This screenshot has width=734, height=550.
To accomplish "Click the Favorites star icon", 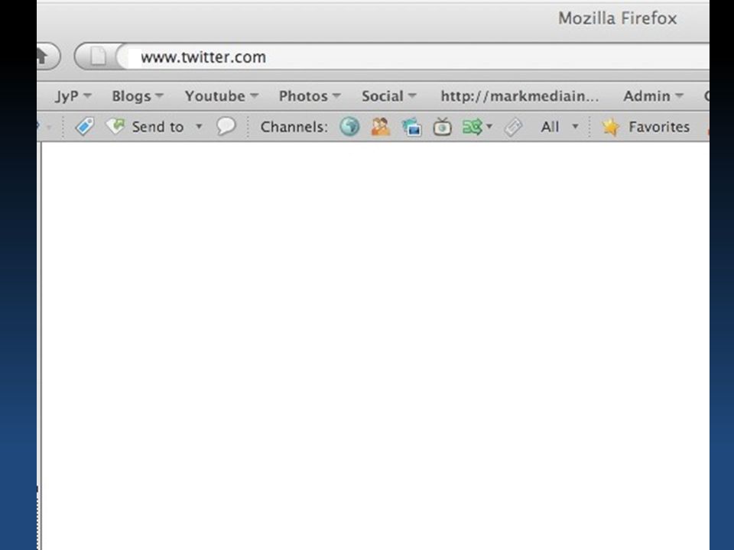I will click(610, 127).
